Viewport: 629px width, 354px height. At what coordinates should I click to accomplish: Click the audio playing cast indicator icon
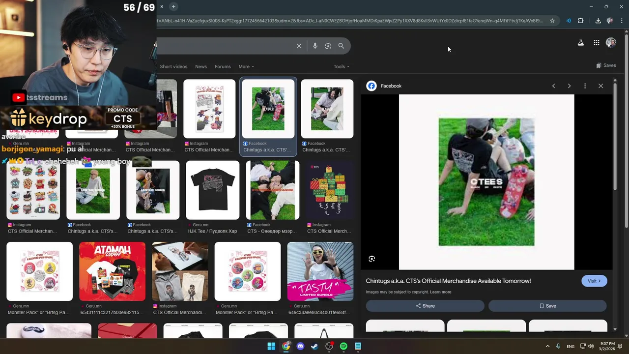[x=569, y=21]
